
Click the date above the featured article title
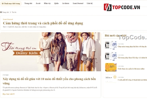click(6, 75)
